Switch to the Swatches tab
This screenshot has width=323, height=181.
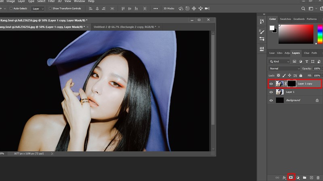285,19
